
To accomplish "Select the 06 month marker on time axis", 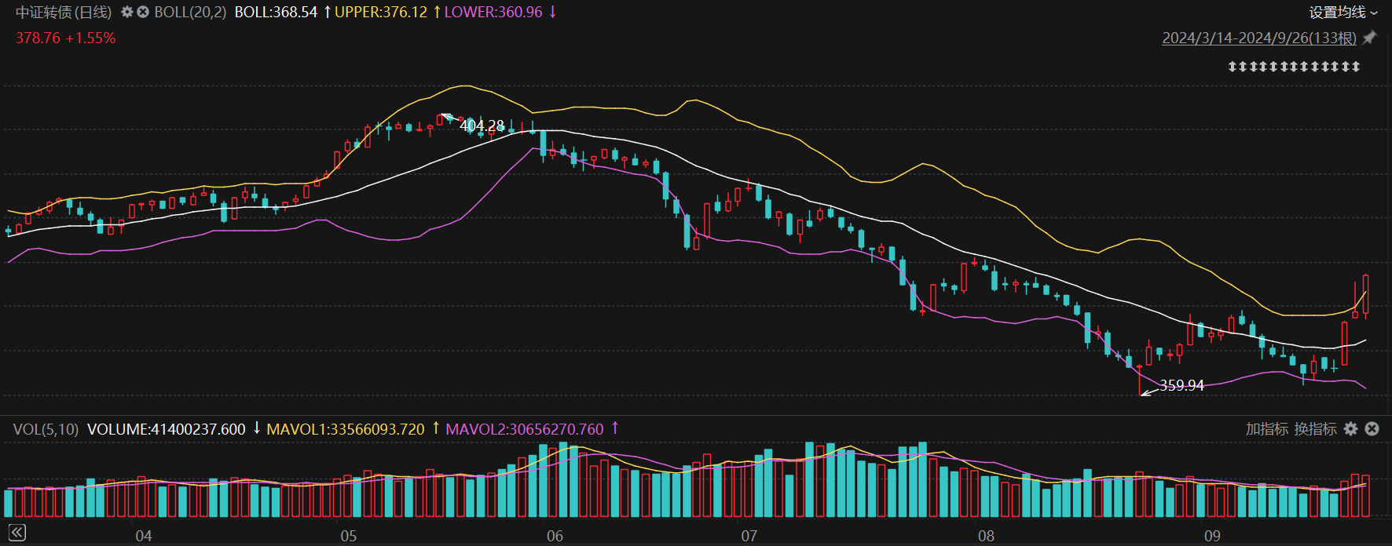I will click(x=555, y=536).
